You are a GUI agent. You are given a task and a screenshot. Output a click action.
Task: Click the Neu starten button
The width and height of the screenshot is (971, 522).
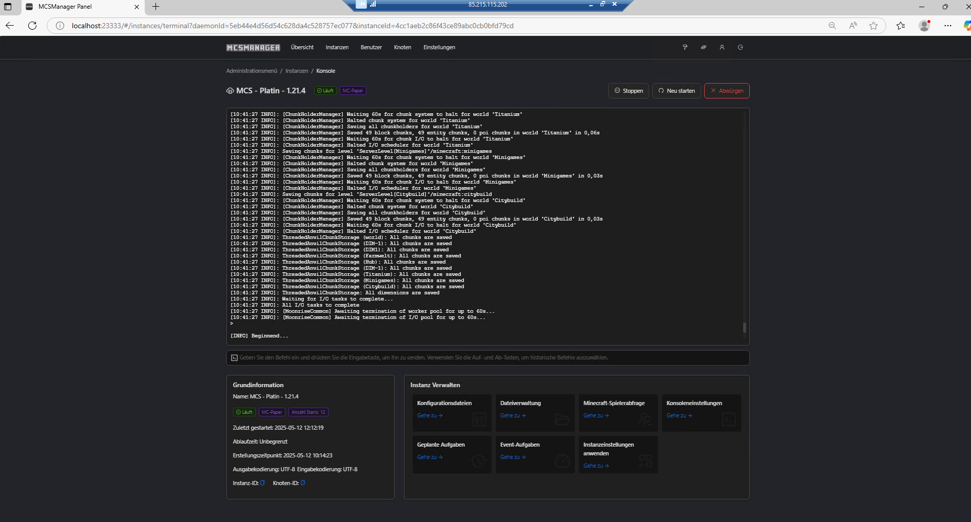click(x=676, y=91)
